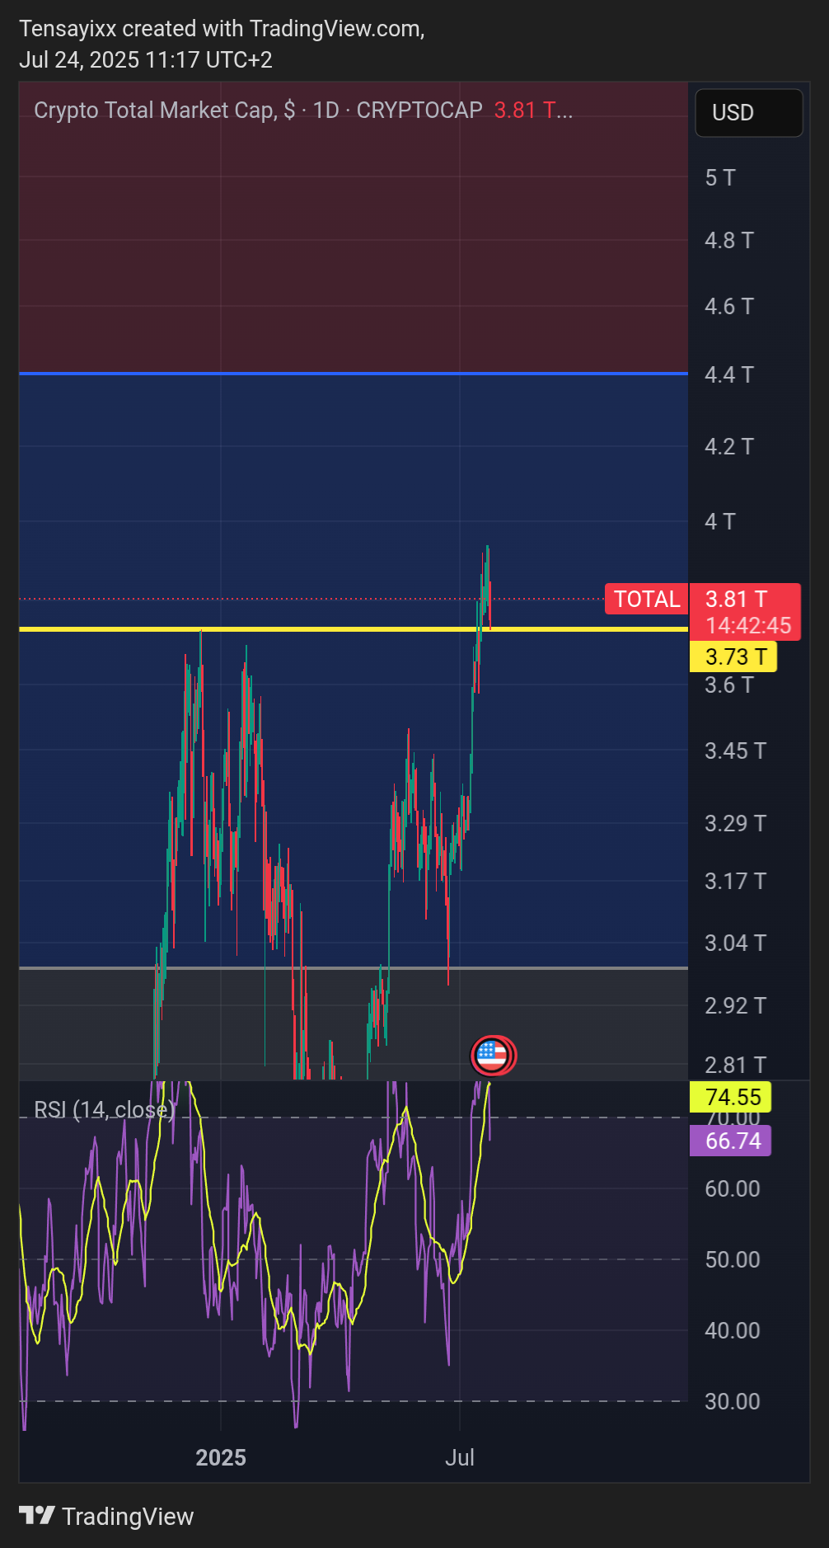This screenshot has height=1548, width=829.
Task: Click the 4.6 T price scale label
Action: pos(729,306)
